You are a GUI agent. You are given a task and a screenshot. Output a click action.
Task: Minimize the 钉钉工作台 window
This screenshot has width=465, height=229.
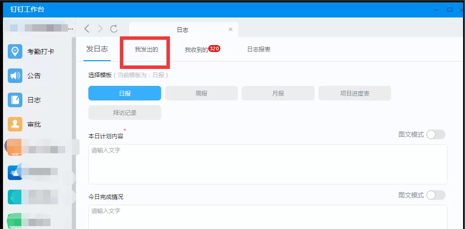[x=436, y=10]
